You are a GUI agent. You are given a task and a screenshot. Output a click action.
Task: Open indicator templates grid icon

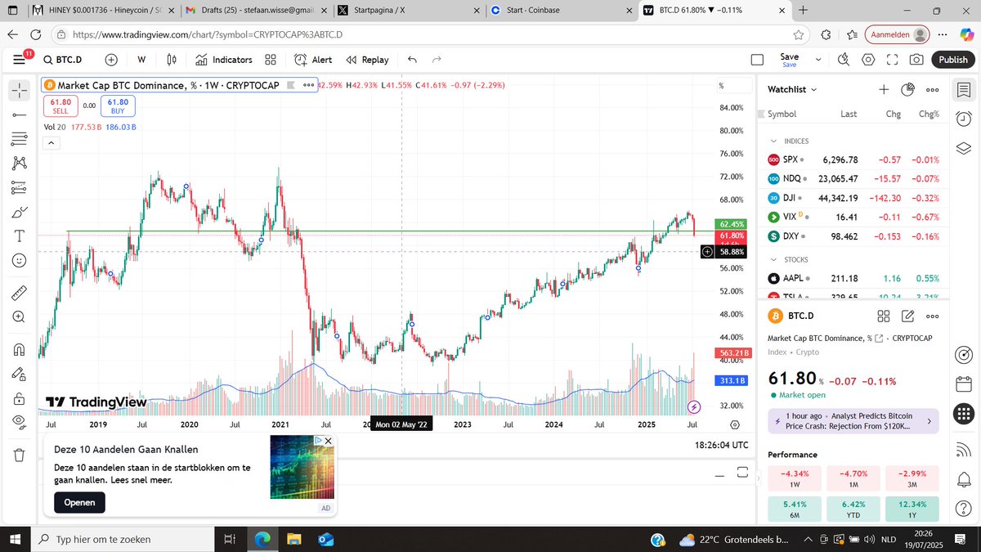(x=271, y=60)
